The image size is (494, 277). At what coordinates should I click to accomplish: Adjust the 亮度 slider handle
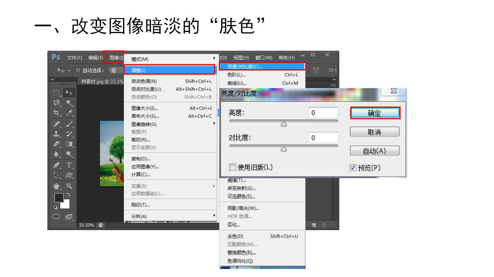(284, 124)
